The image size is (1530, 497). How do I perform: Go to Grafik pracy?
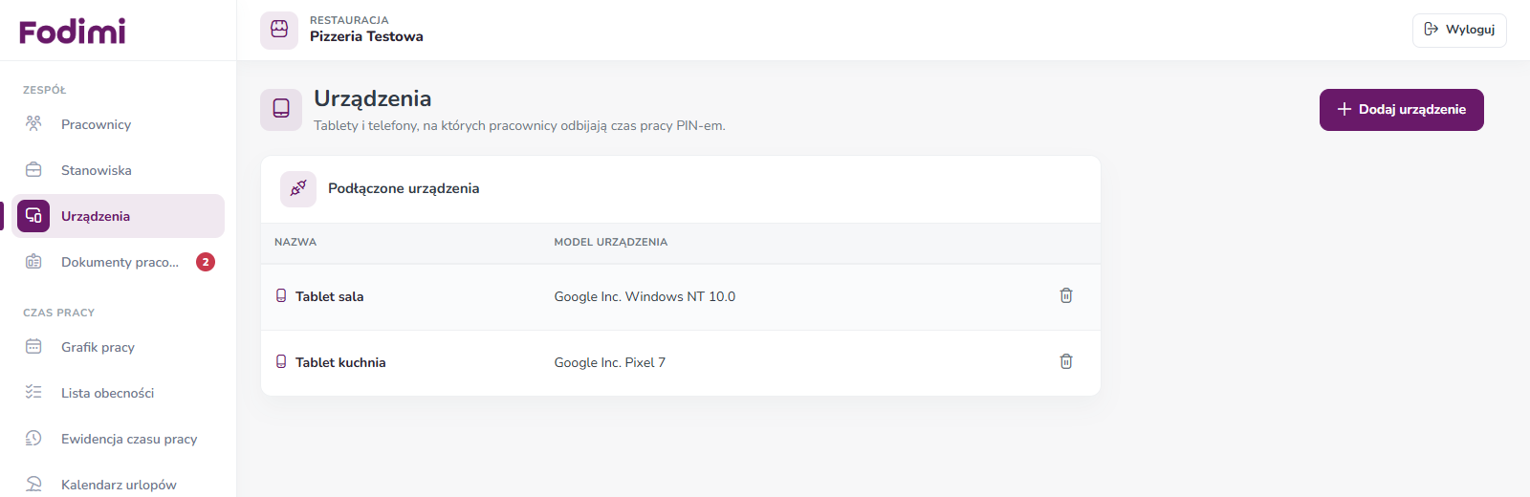click(x=119, y=347)
